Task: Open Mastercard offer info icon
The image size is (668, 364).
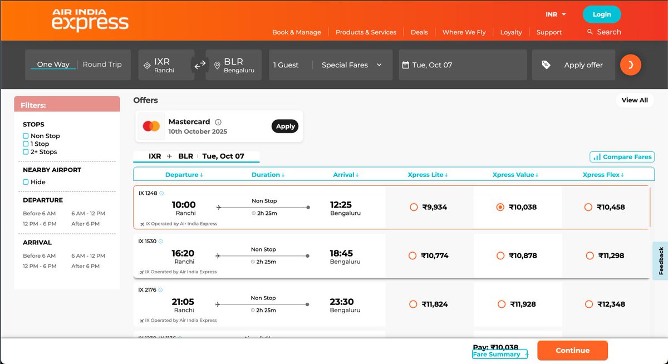Action: (218, 122)
